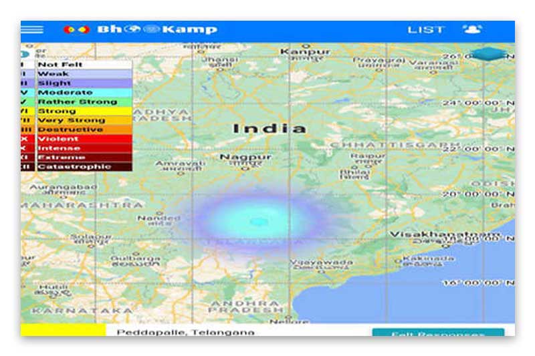Select the Violent legend row
The width and height of the screenshot is (535, 356).
[x=76, y=139]
